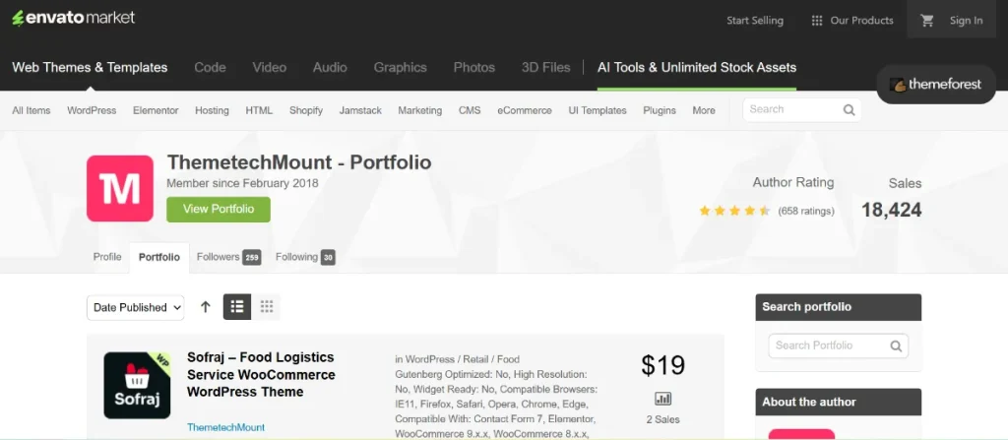Click the Envato Market logo

tap(73, 18)
